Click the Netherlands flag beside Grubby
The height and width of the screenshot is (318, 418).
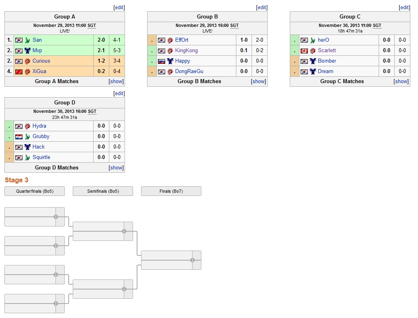point(19,137)
